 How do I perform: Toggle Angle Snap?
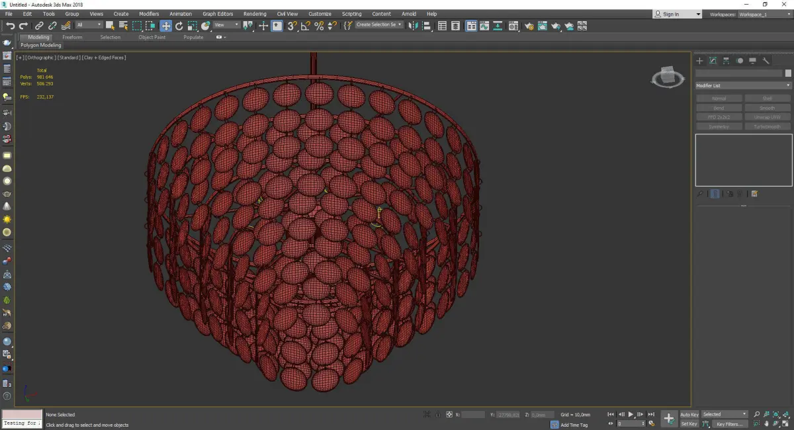pos(305,26)
